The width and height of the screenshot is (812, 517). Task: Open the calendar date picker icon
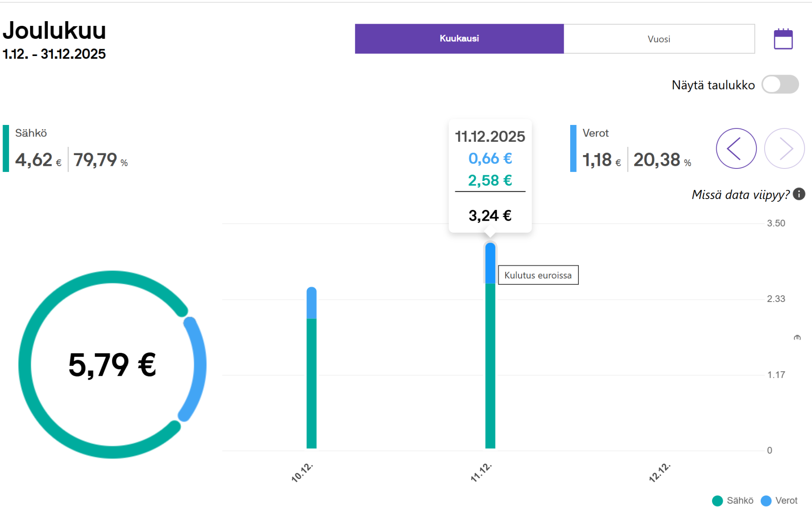pos(783,39)
